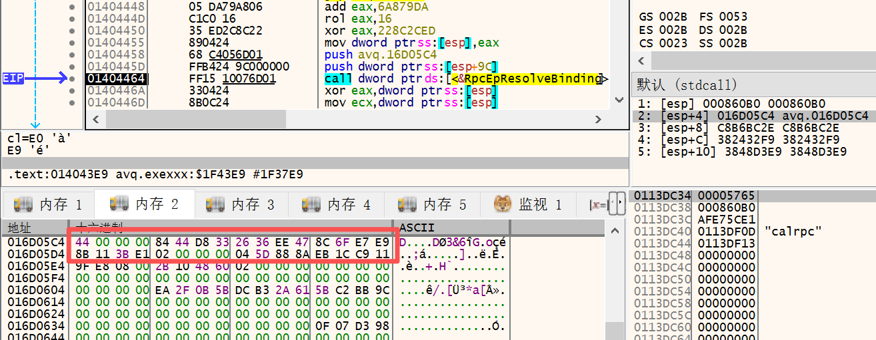The width and height of the screenshot is (876, 340).
Task: Switch to the 内存 4 dump tab
Action: click(335, 204)
